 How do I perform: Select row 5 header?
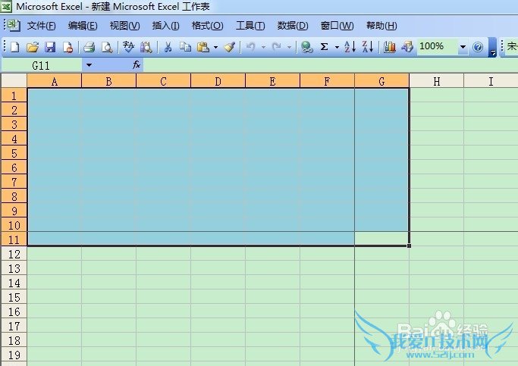(14, 153)
